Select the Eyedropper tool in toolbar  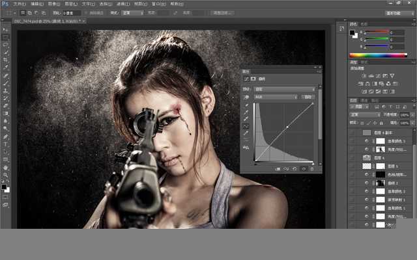point(5,68)
